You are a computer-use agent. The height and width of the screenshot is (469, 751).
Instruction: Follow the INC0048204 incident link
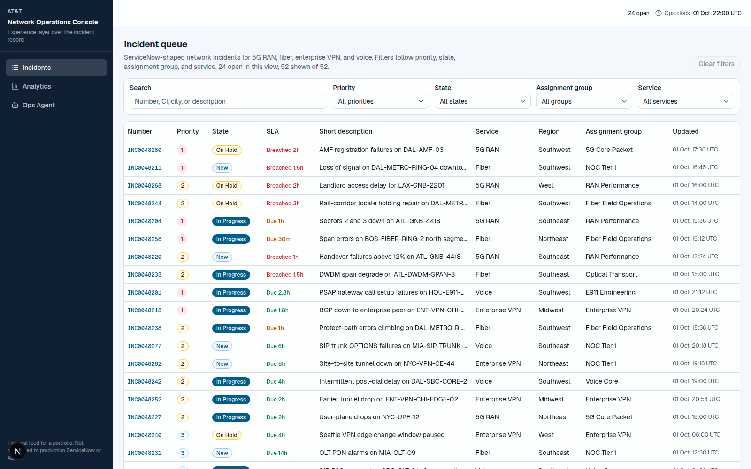pos(145,221)
